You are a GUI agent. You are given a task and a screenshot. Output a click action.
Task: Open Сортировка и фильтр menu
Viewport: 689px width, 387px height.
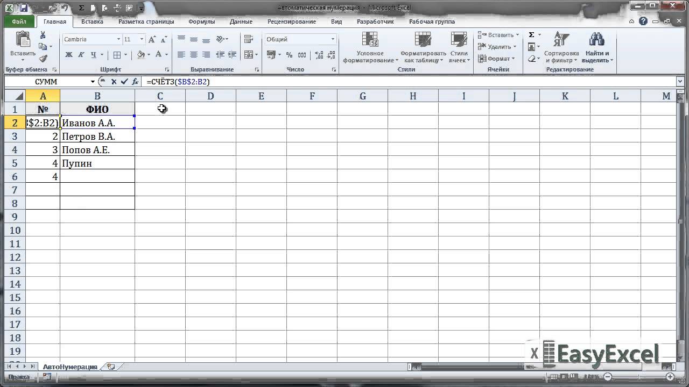pos(561,47)
